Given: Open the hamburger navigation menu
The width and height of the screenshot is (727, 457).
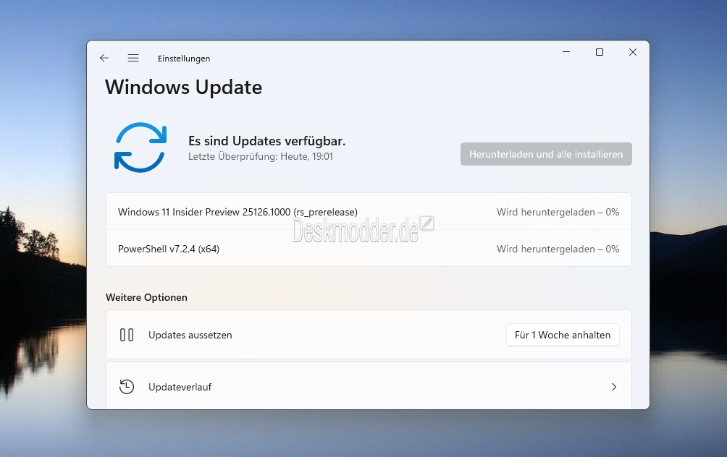Looking at the screenshot, I should [133, 58].
